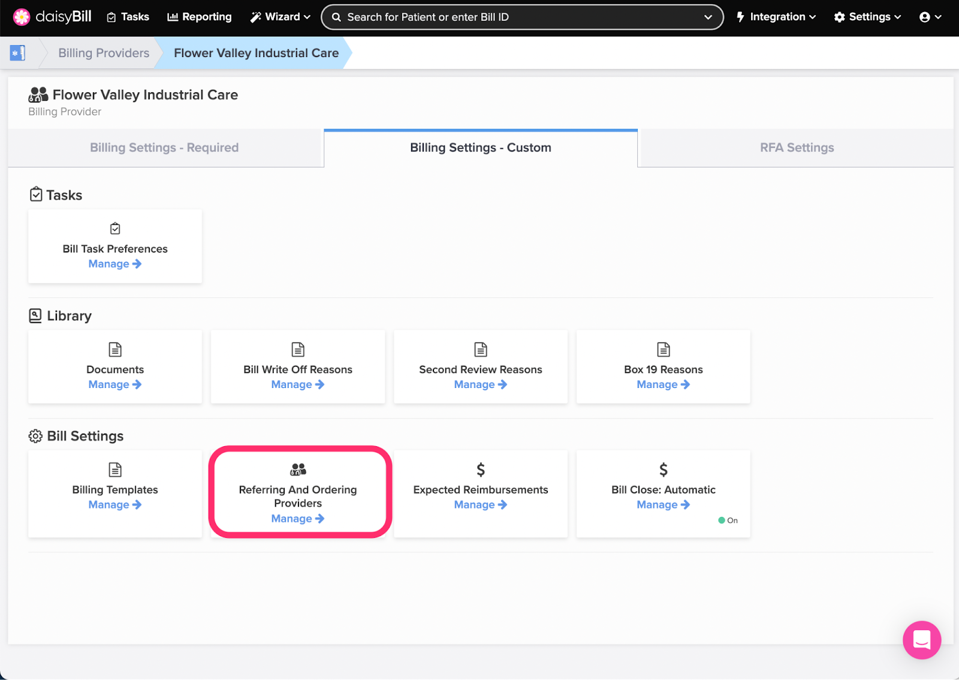959x680 pixels.
Task: Click the Documents card icon
Action: coord(115,350)
